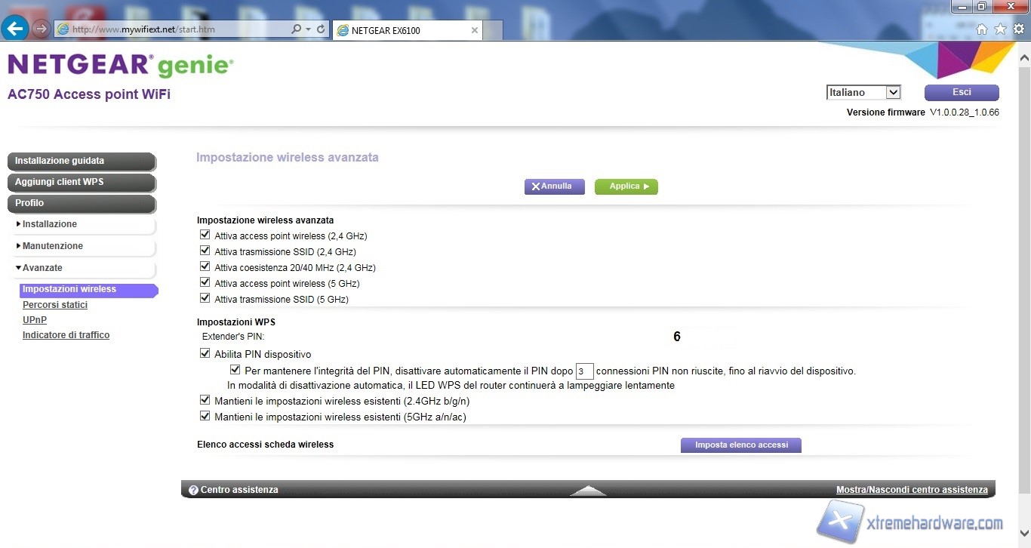Expand the Installazione menu section

coord(50,224)
